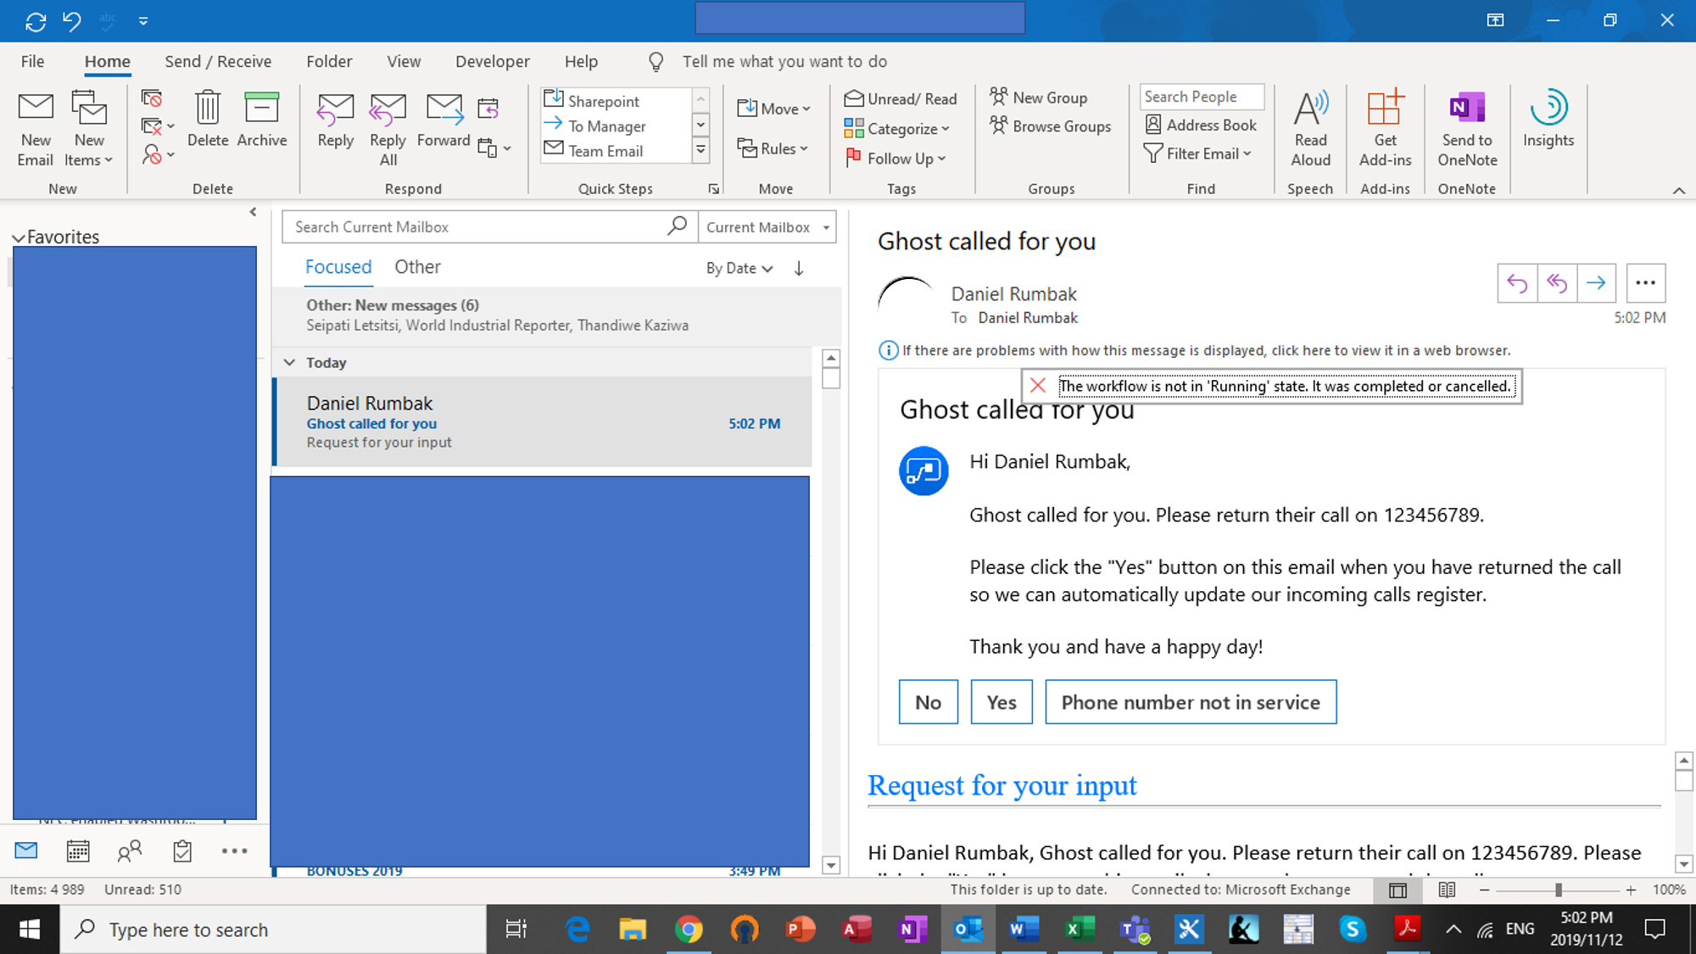Screen dimensions: 1696x954
Task: Click Reply All in the ribbon
Action: tap(388, 128)
